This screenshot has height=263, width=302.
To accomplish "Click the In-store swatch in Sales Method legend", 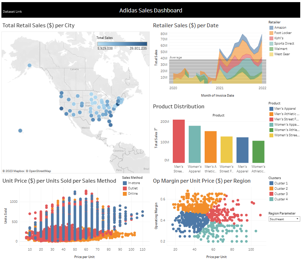I will click(125, 183).
